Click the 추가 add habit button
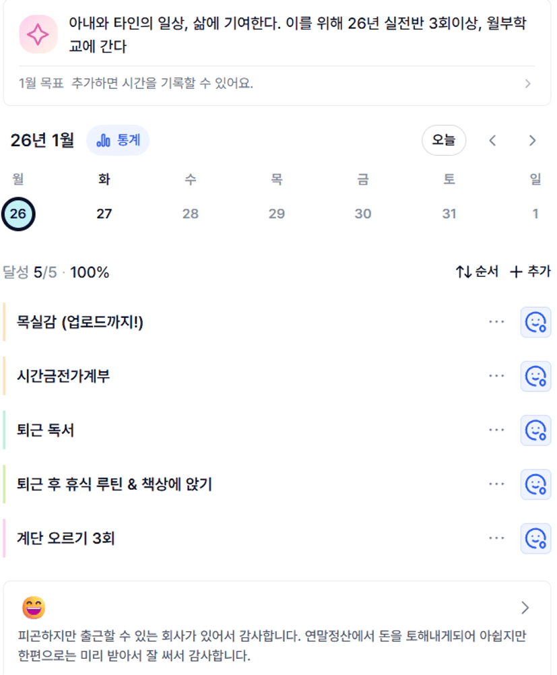Viewport: 557px width, 675px height. click(x=530, y=271)
